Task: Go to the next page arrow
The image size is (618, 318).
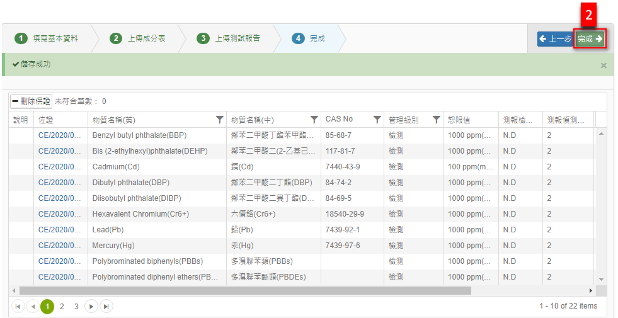Action: (91, 306)
